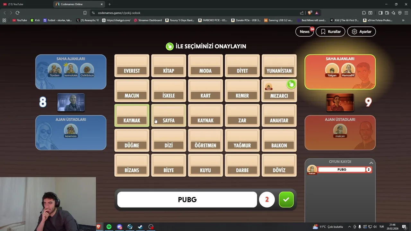Open the browser hamburger menu

pos(406,13)
